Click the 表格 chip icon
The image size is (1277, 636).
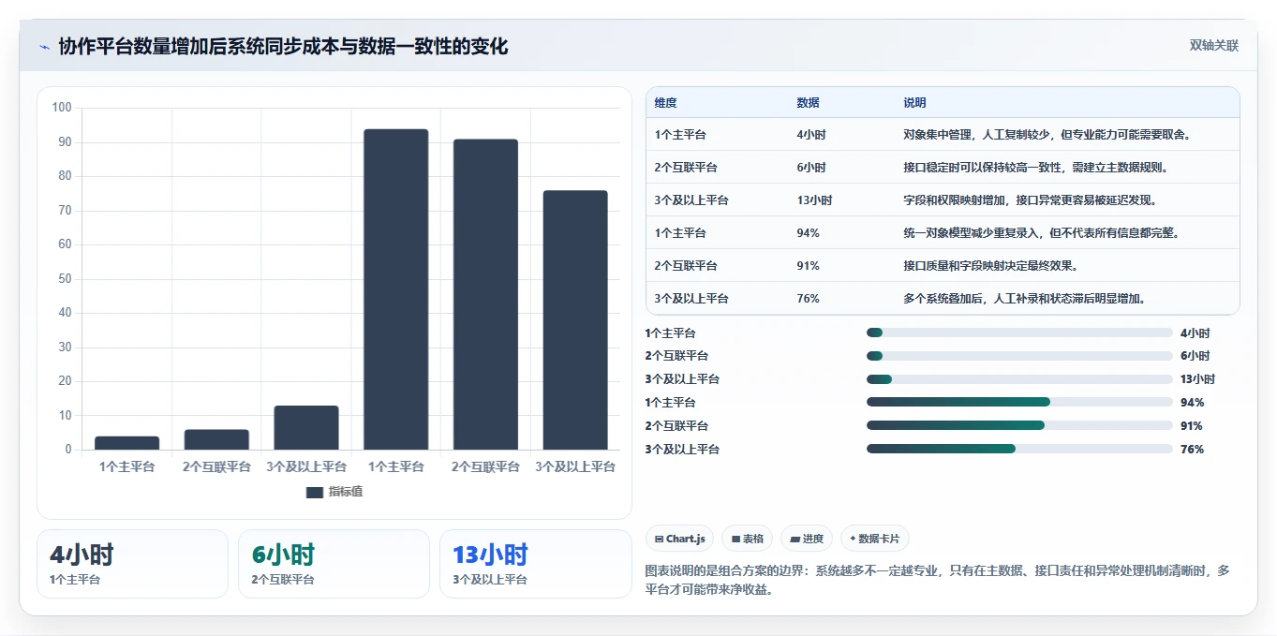[x=736, y=540]
